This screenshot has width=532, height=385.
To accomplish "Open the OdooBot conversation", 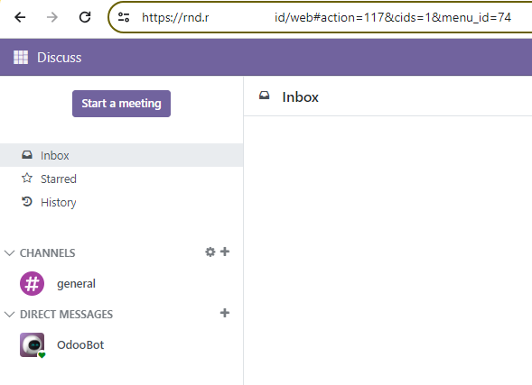I will coord(121,344).
